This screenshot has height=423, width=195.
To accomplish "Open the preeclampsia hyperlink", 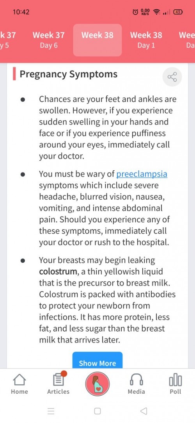I will pyautogui.click(x=142, y=174).
